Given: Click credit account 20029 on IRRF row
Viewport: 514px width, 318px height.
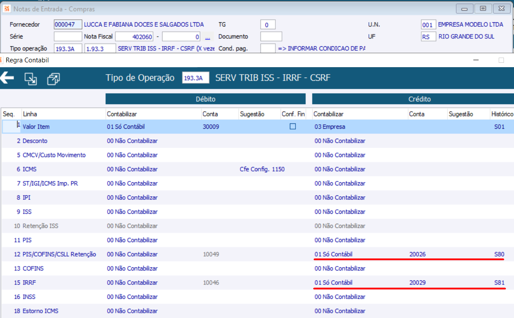Looking at the screenshot, I should coord(417,282).
